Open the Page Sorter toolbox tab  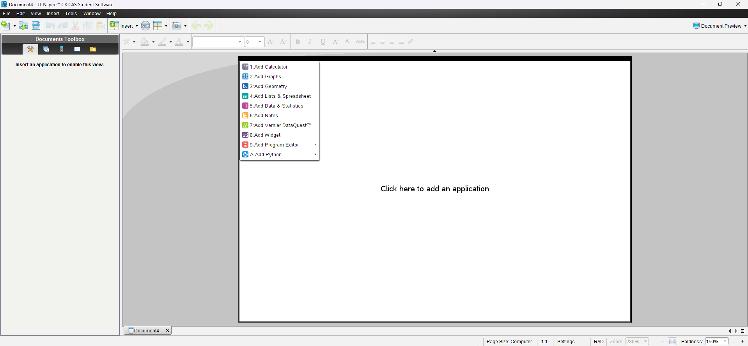46,49
